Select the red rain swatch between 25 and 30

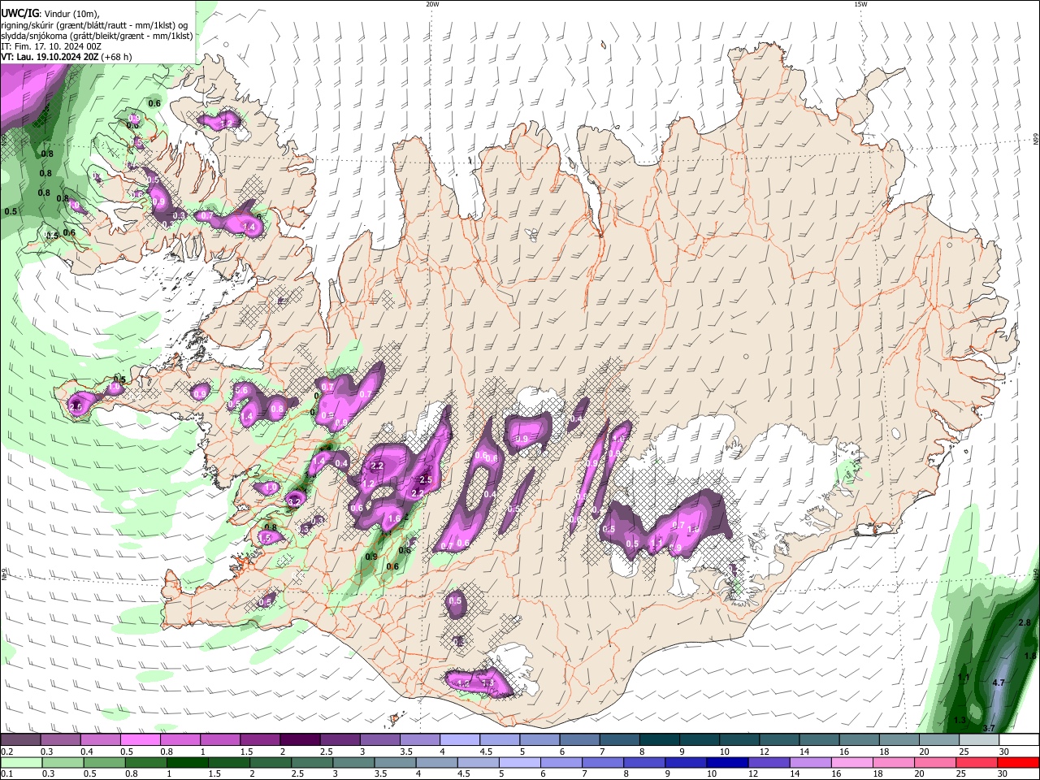977,763
